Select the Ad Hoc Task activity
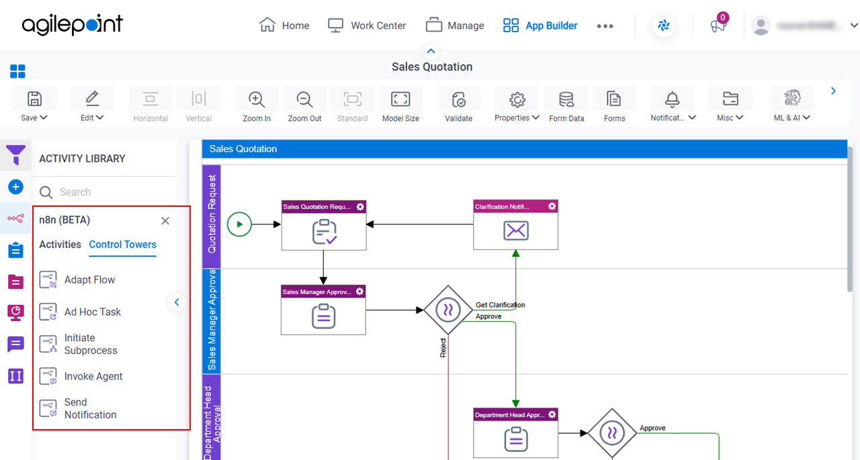Viewport: 860px width, 460px height. [80, 312]
